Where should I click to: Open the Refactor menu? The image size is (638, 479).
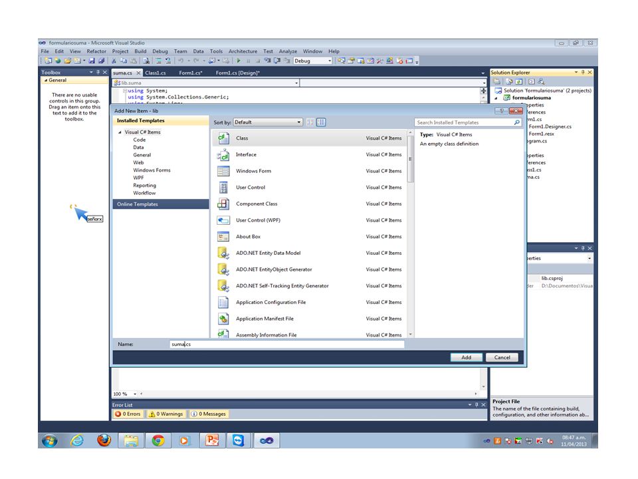(x=96, y=51)
